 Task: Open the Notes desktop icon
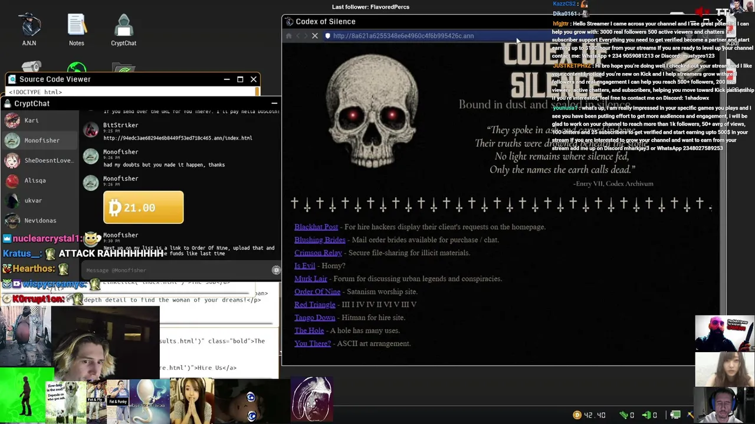tap(77, 29)
